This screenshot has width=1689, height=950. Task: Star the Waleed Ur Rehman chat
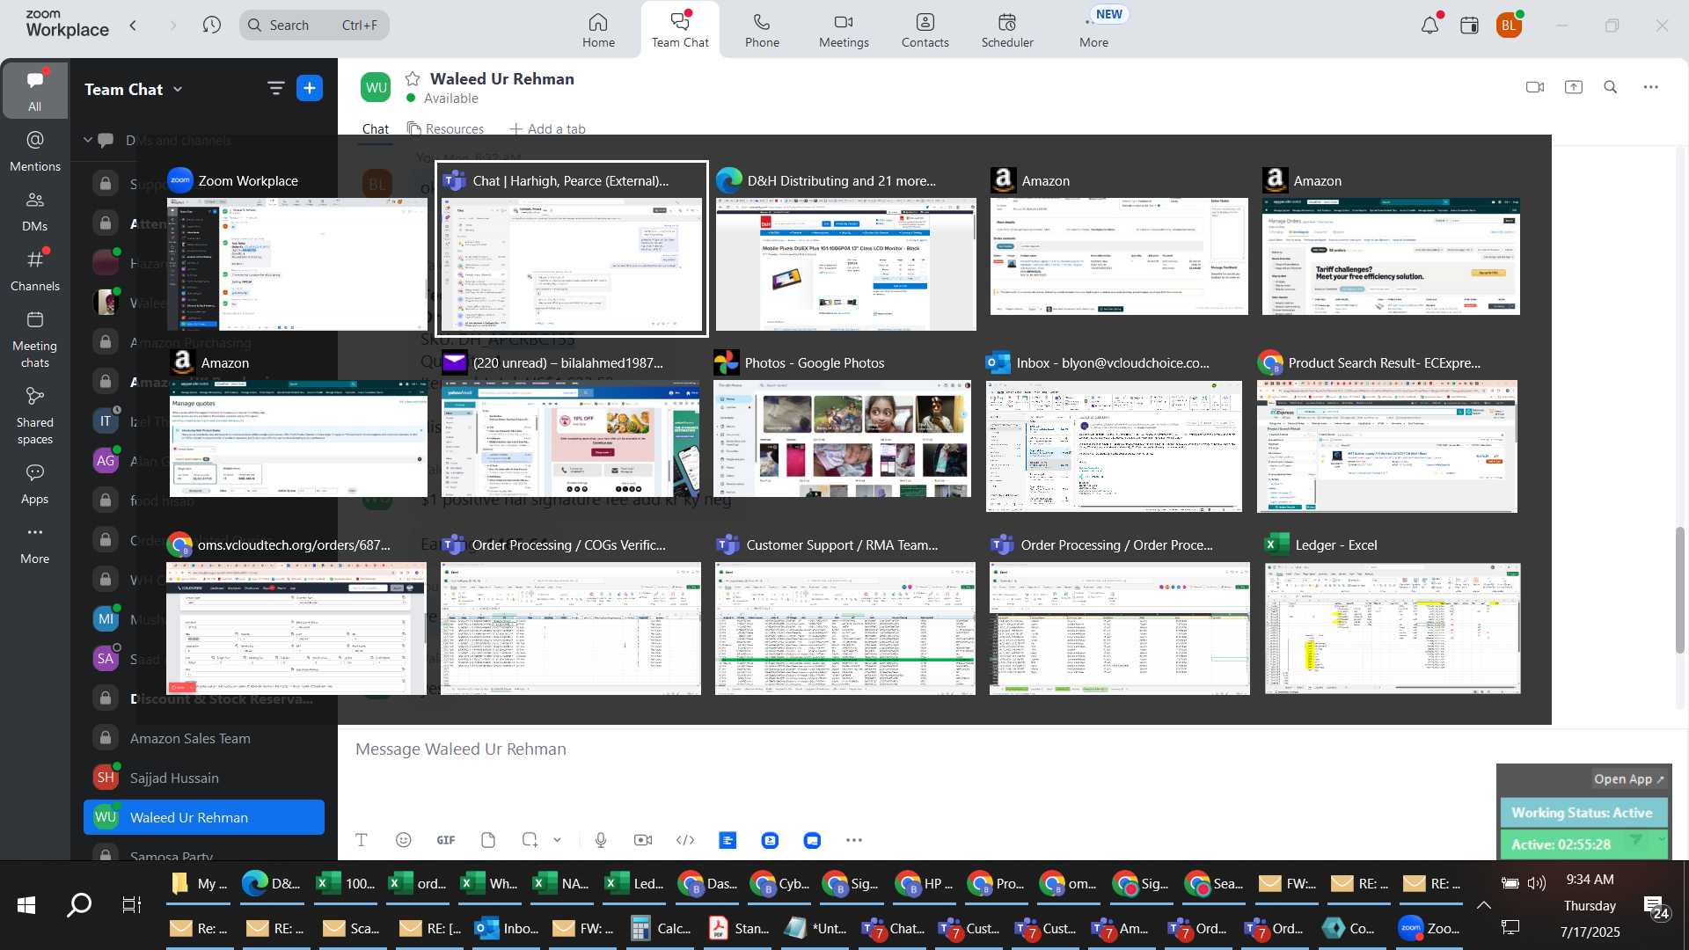click(413, 78)
